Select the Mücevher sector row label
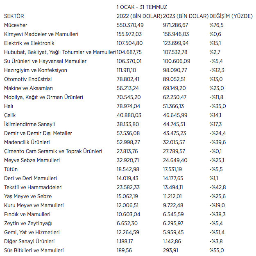 15,25
